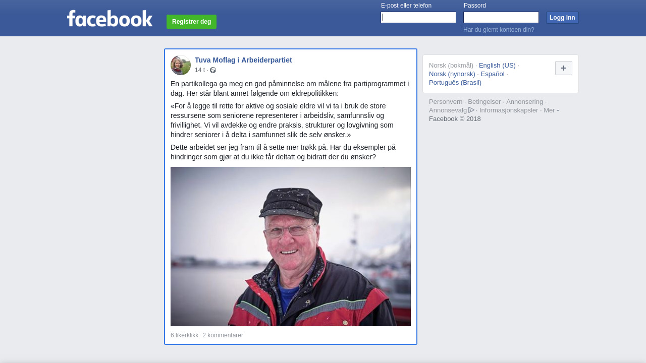Open Tuva Moflag i Arbeiderpartiet page link
Viewport: 646px width, 363px height.
click(x=243, y=60)
